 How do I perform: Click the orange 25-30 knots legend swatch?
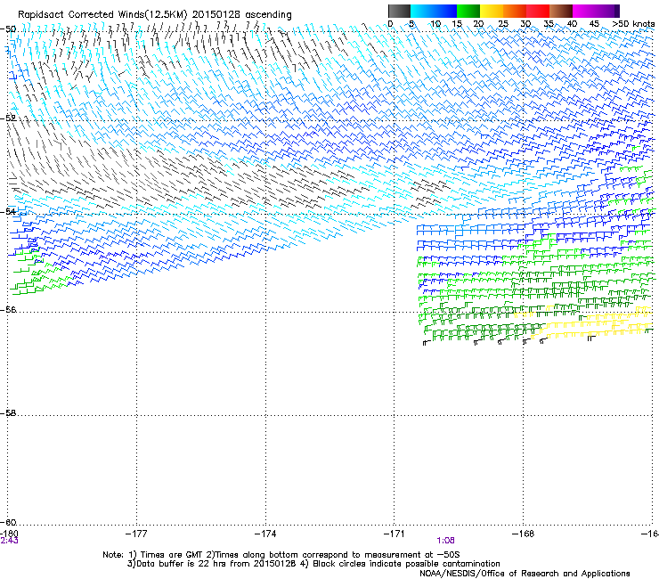click(515, 11)
